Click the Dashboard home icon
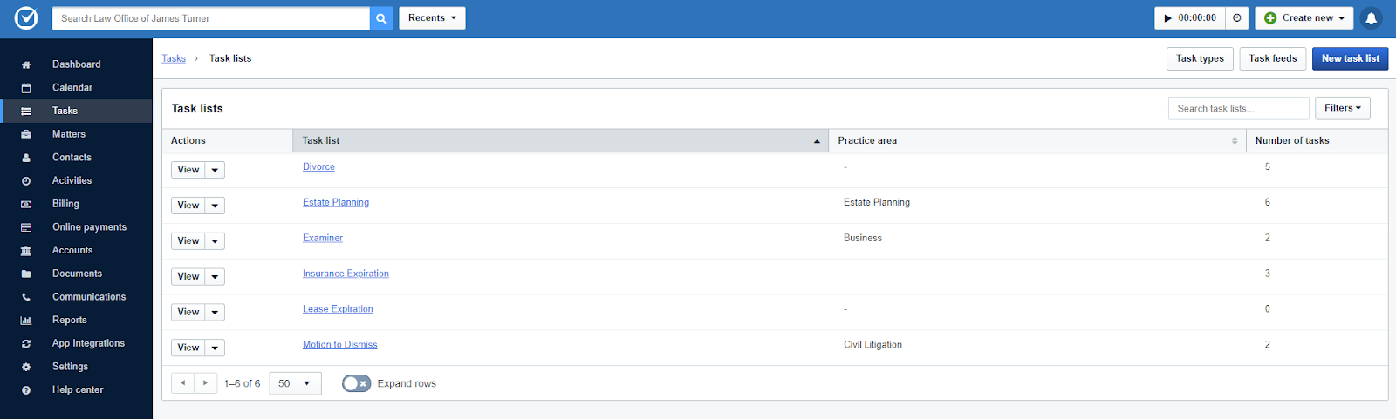Image resolution: width=1396 pixels, height=419 pixels. coord(26,64)
